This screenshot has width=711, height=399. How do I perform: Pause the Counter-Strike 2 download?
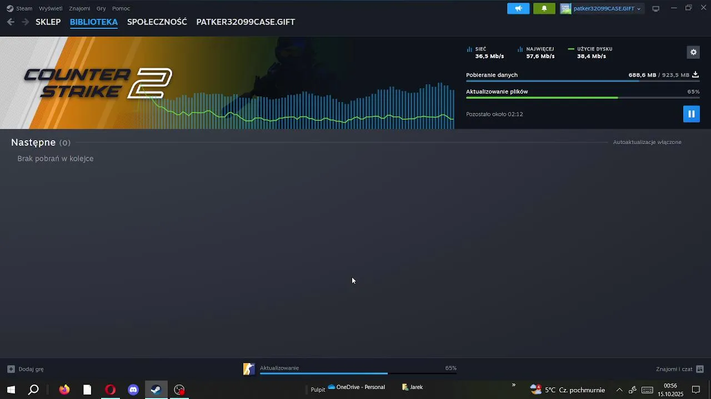tap(692, 114)
